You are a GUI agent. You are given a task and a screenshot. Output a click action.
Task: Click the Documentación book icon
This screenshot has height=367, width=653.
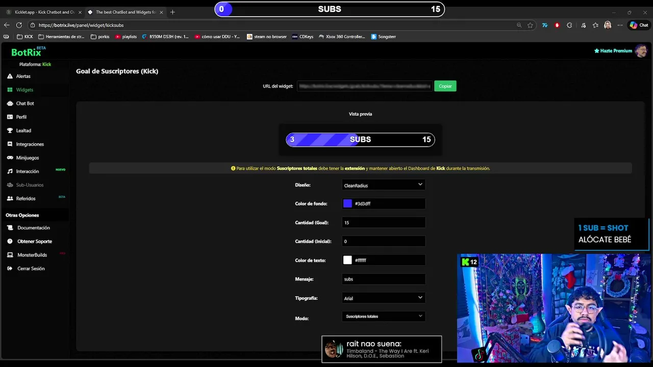pyautogui.click(x=10, y=228)
